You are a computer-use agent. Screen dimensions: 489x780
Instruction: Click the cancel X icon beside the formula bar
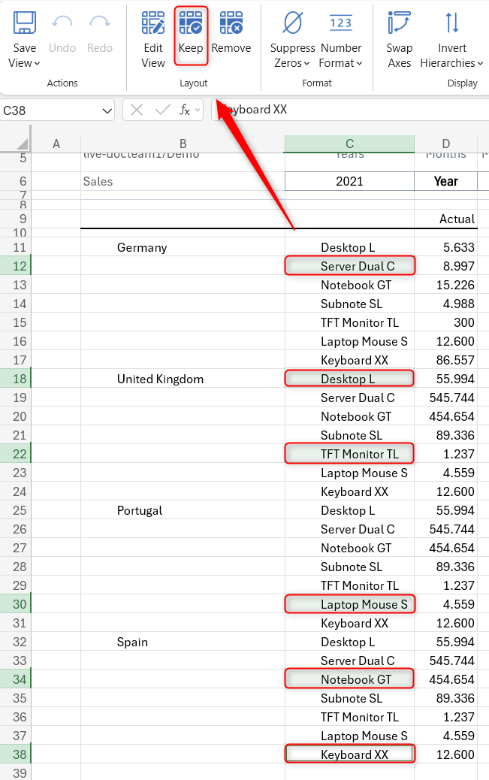click(137, 109)
